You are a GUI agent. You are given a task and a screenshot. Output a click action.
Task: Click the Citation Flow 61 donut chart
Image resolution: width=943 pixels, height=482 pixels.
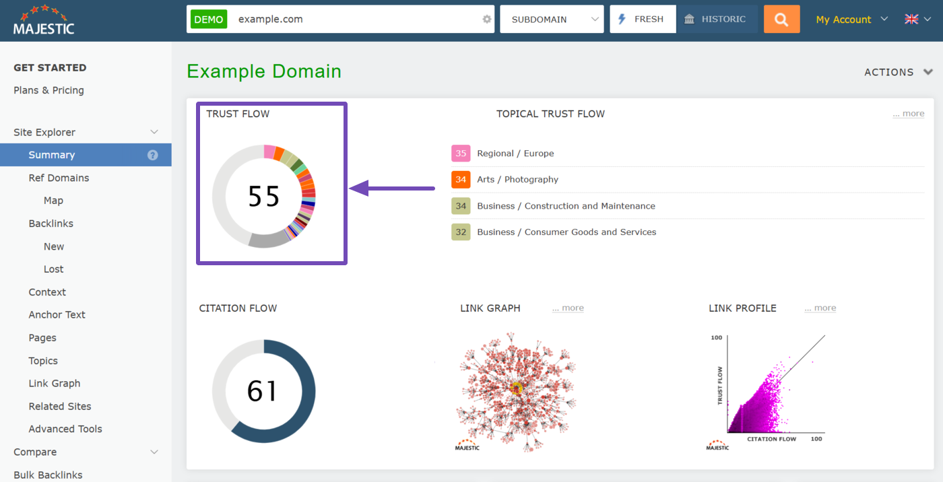click(x=264, y=391)
